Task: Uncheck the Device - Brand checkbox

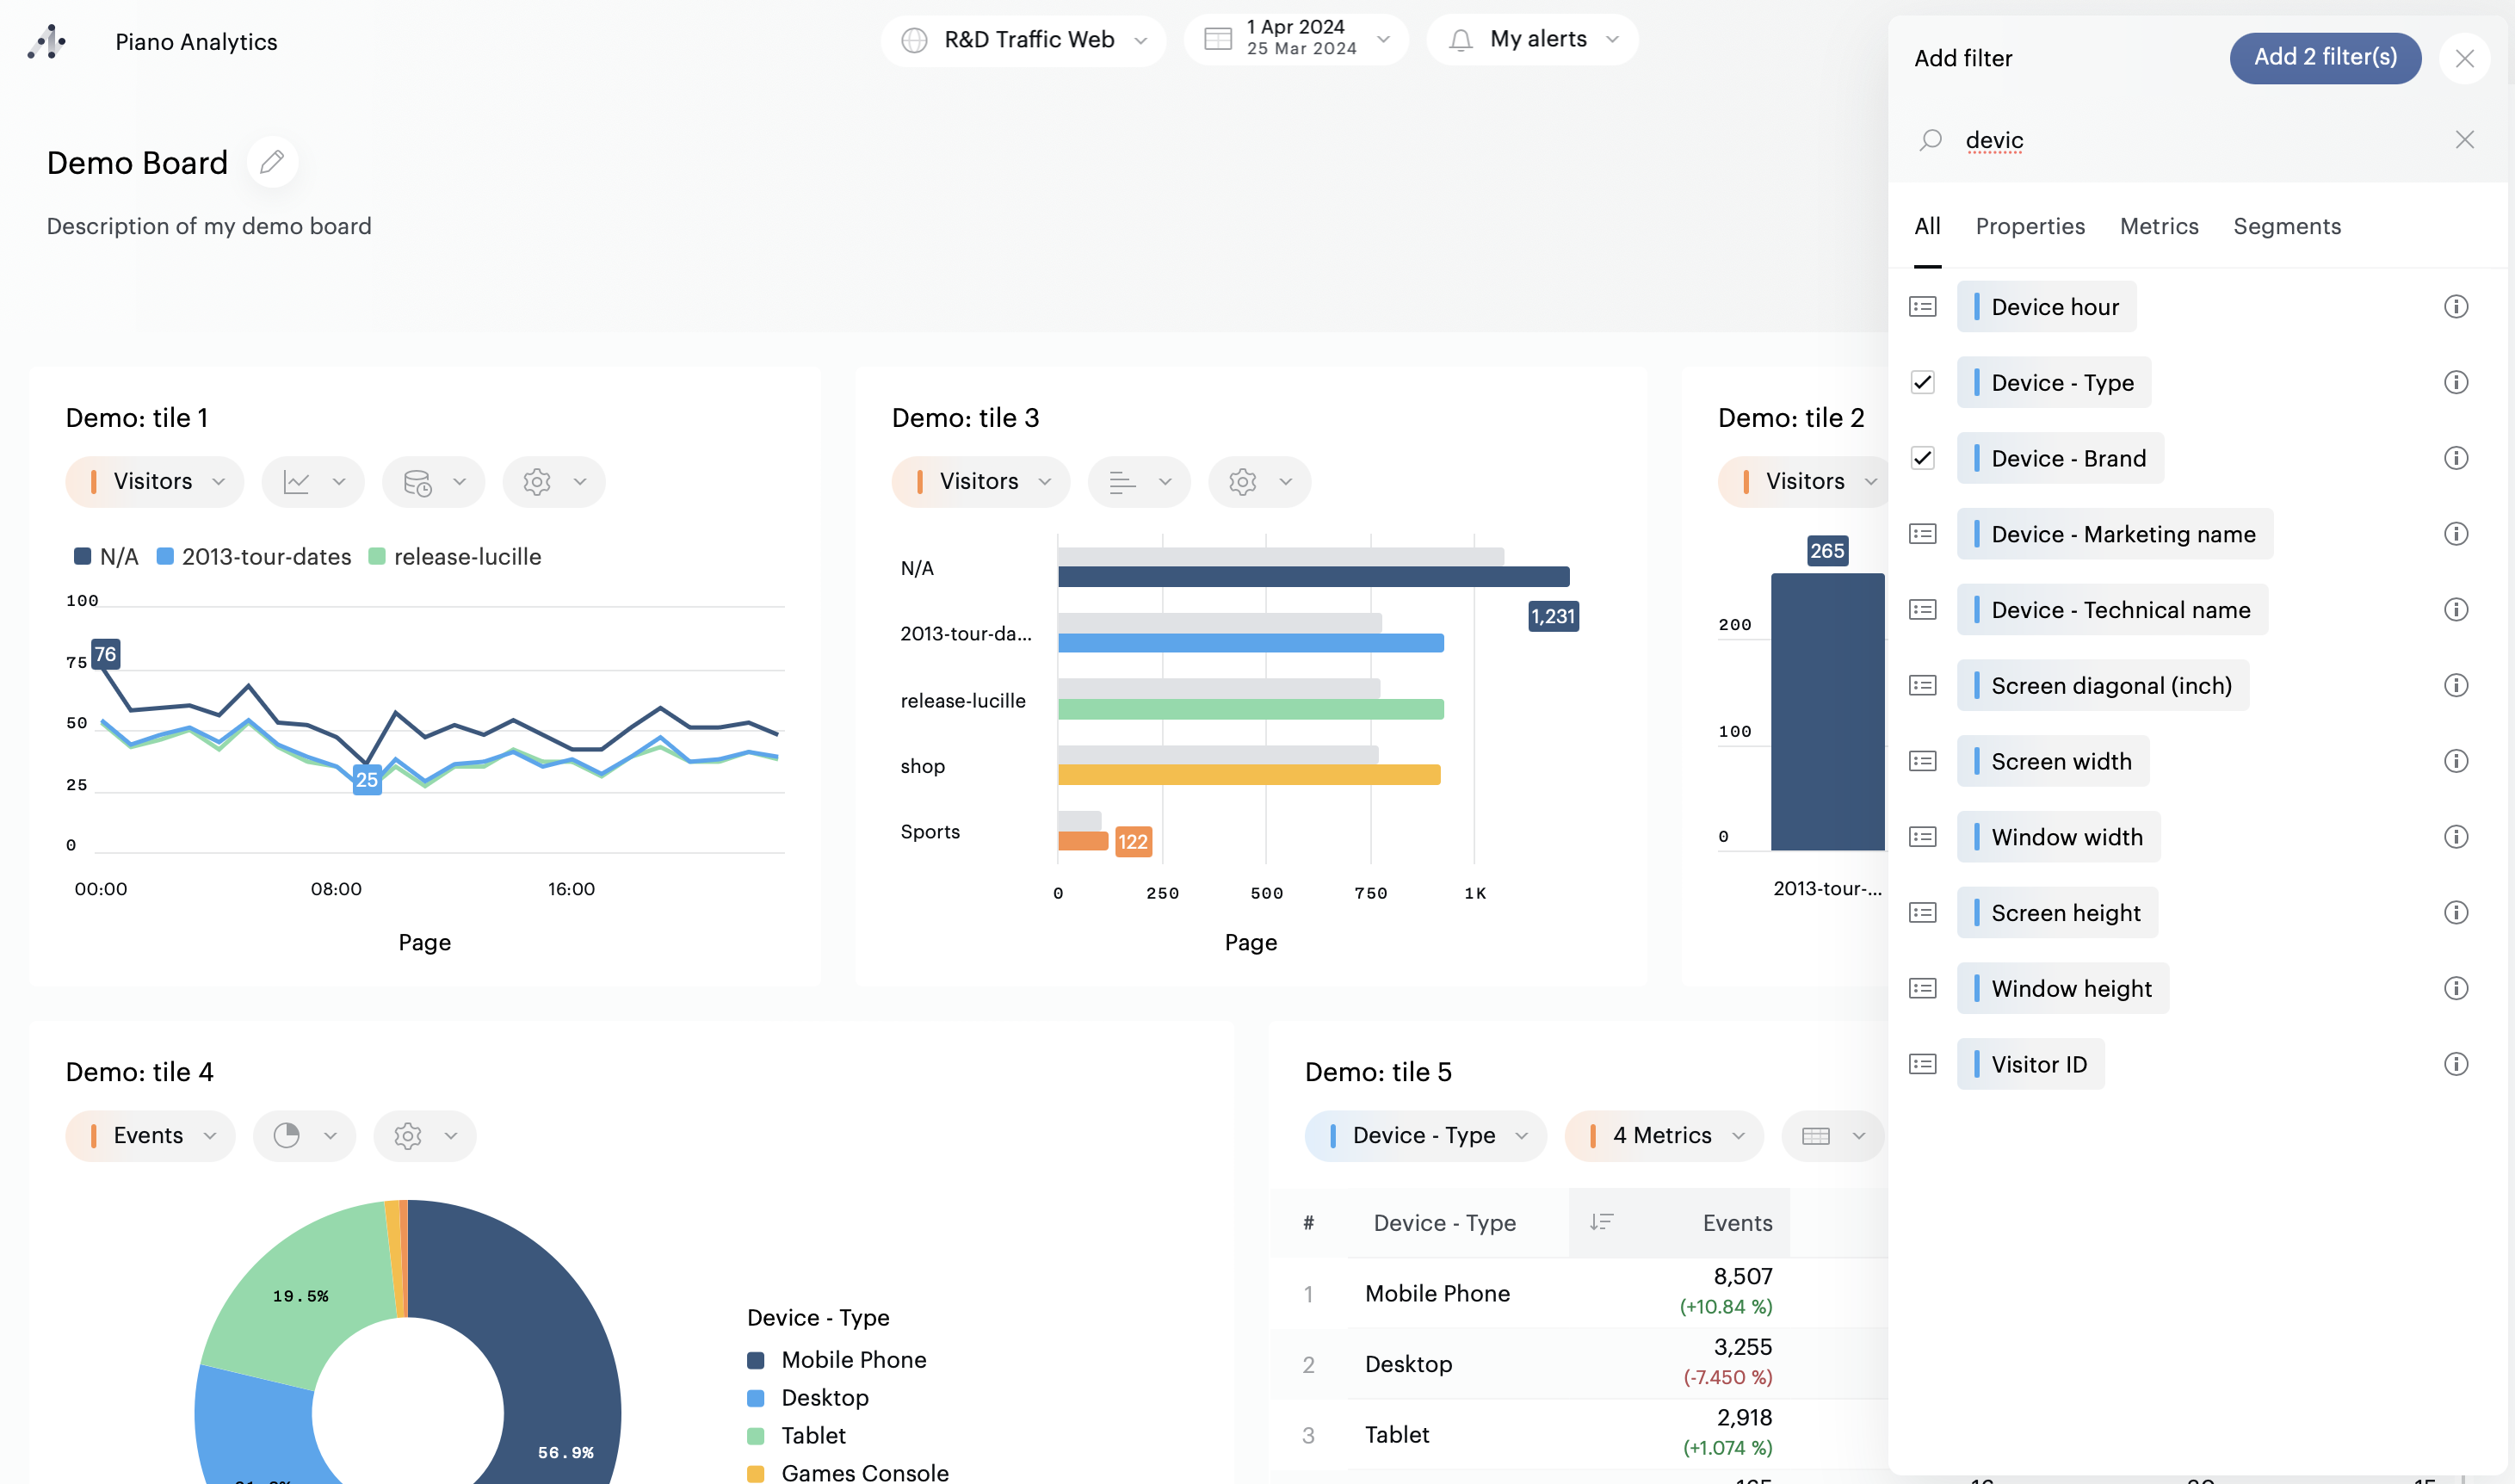Action: point(1922,458)
